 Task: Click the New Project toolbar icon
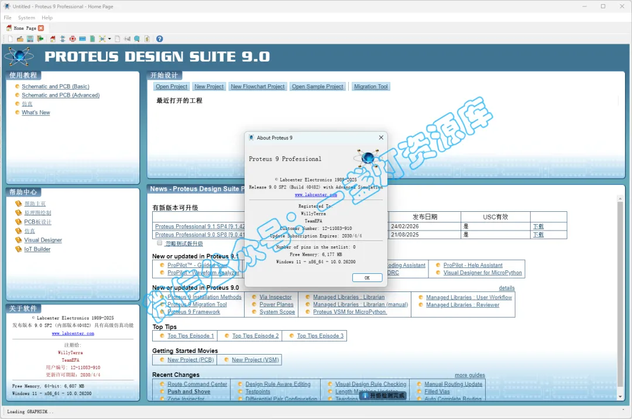(10, 39)
